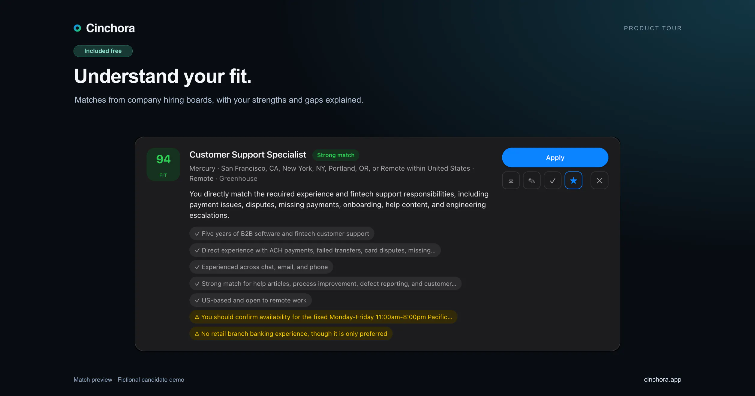
Task: Click the Cinchora brand name
Action: point(110,28)
